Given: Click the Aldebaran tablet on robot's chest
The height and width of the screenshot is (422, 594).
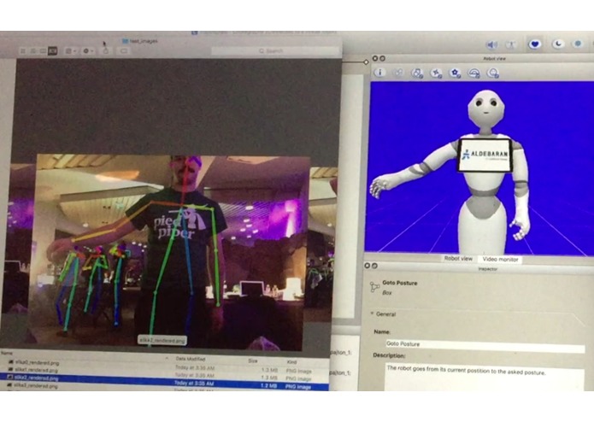Looking at the screenshot, I should pyautogui.click(x=485, y=155).
